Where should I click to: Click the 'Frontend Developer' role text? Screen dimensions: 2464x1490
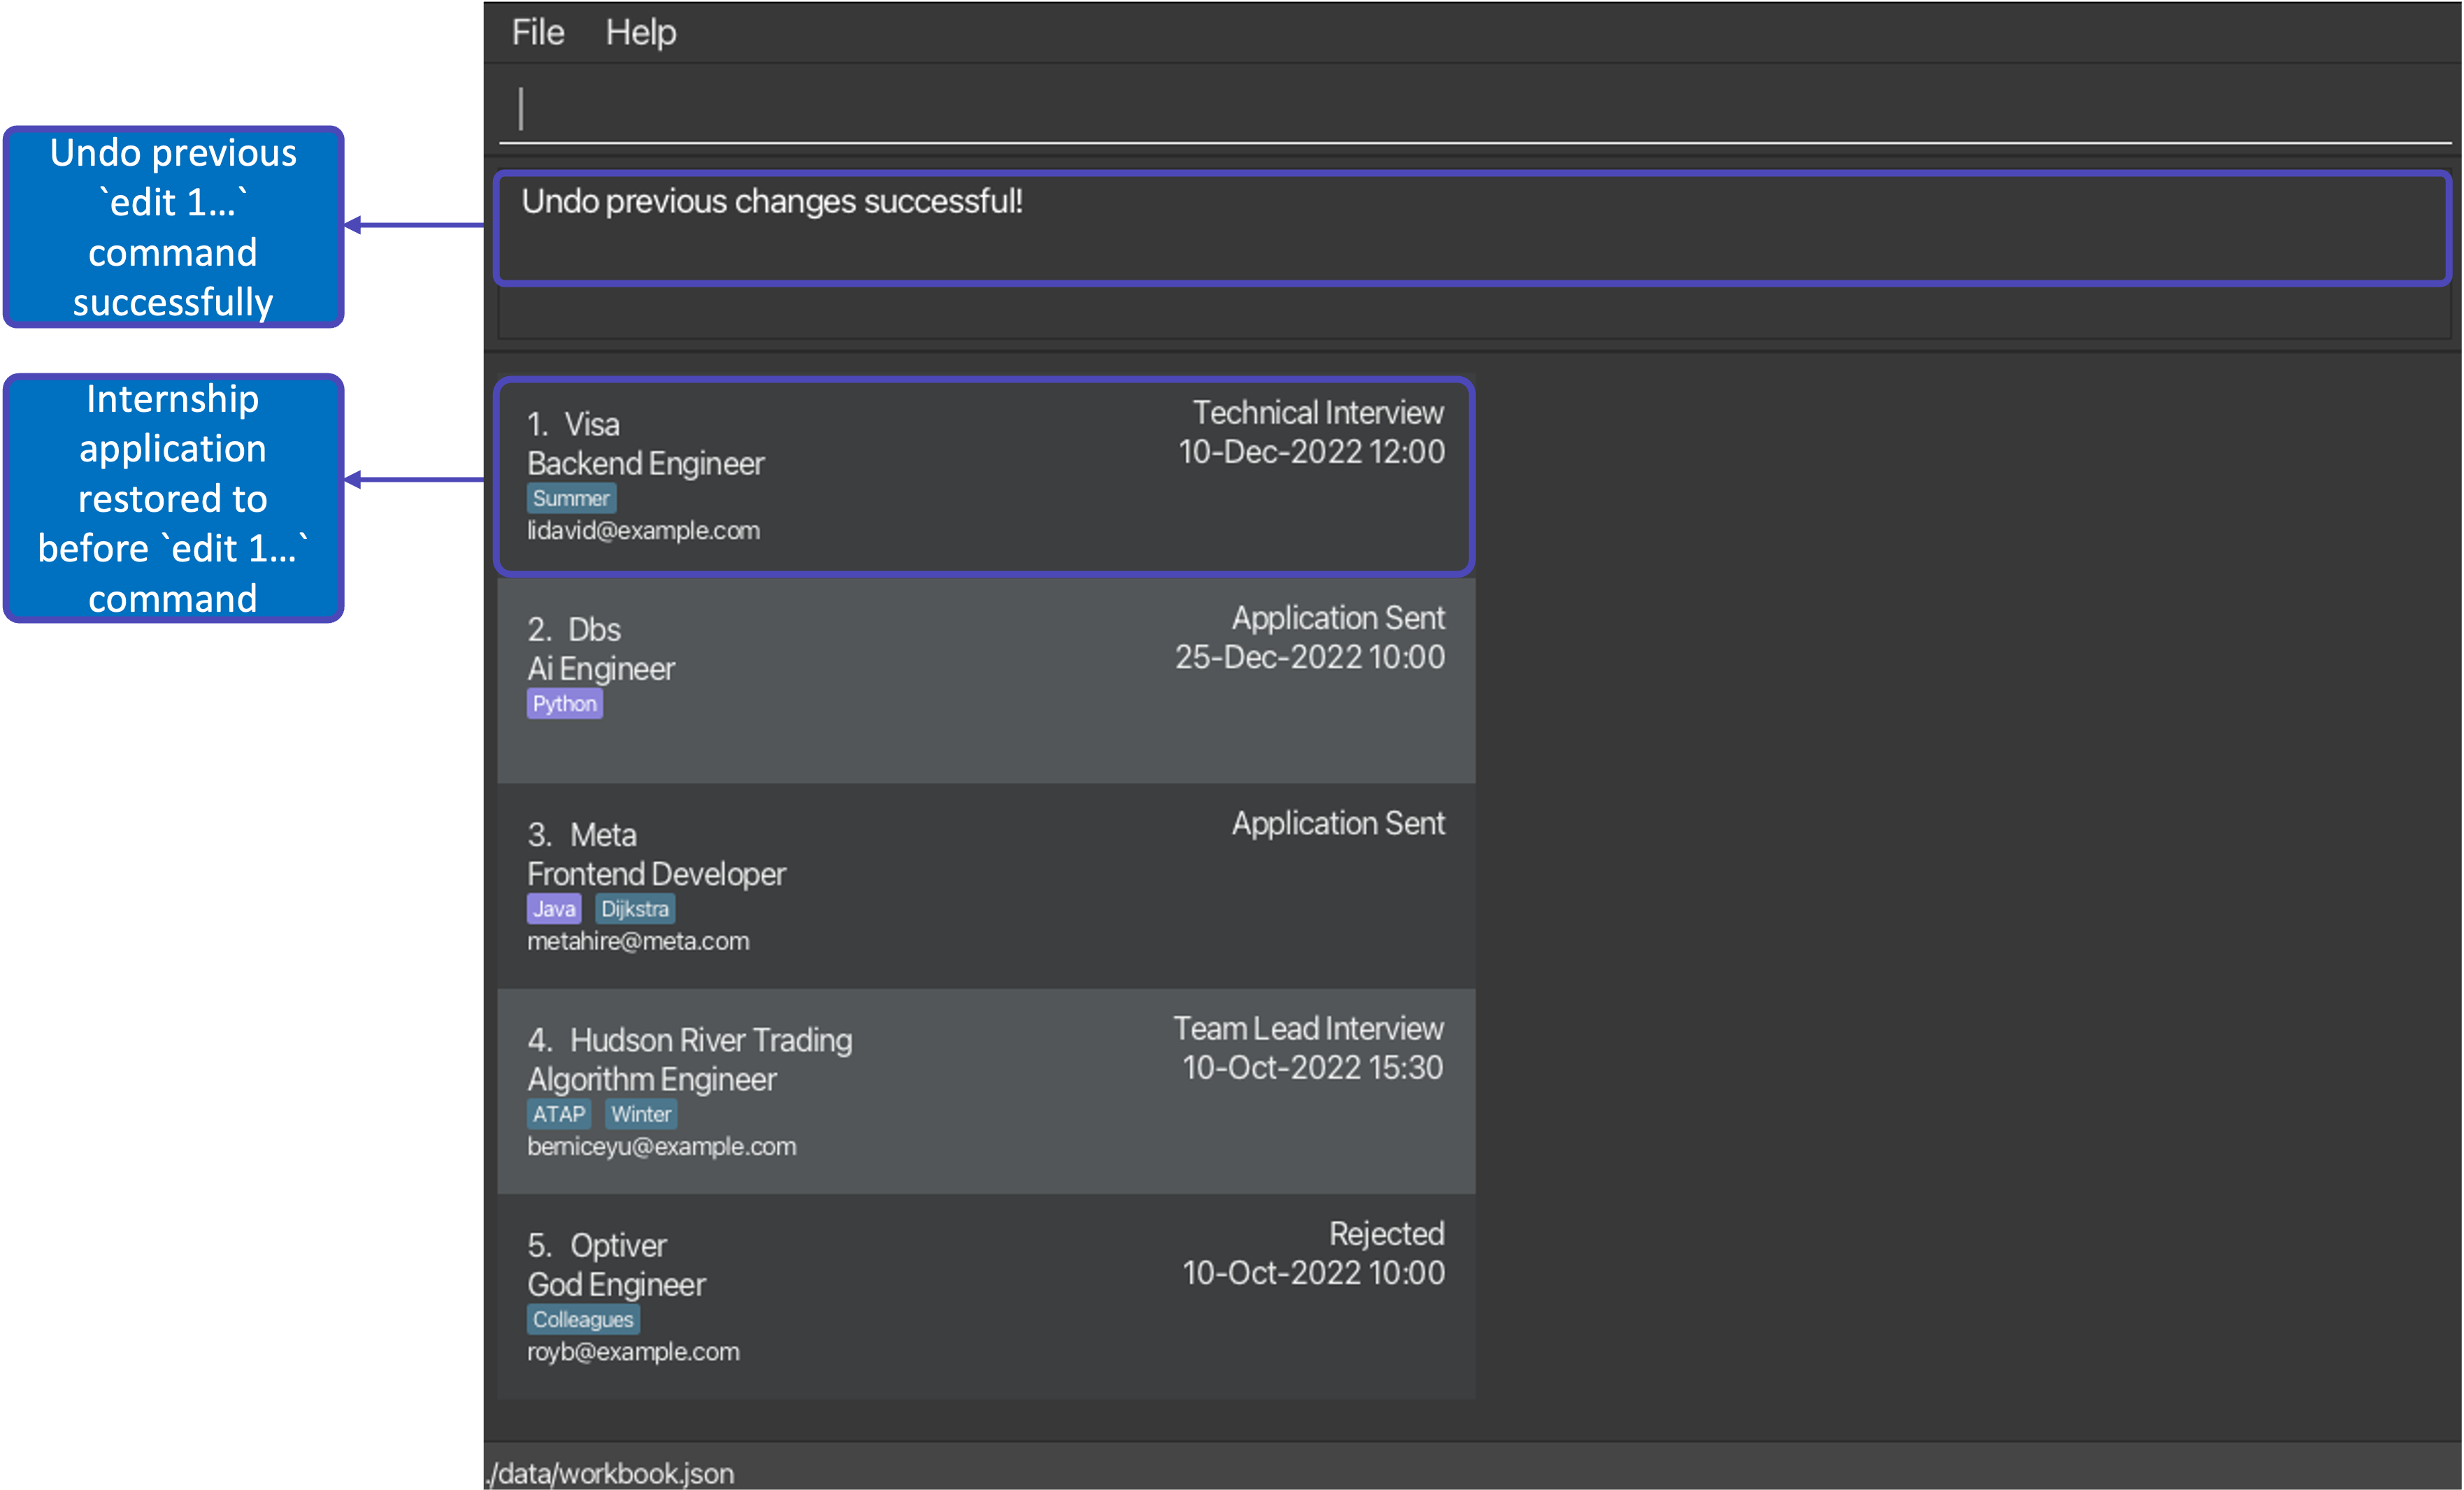pos(656,874)
